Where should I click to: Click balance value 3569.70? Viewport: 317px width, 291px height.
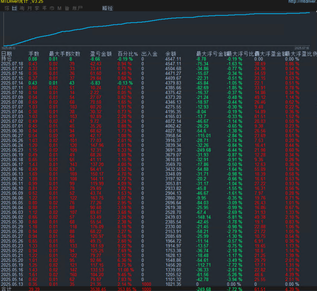[x=173, y=164]
